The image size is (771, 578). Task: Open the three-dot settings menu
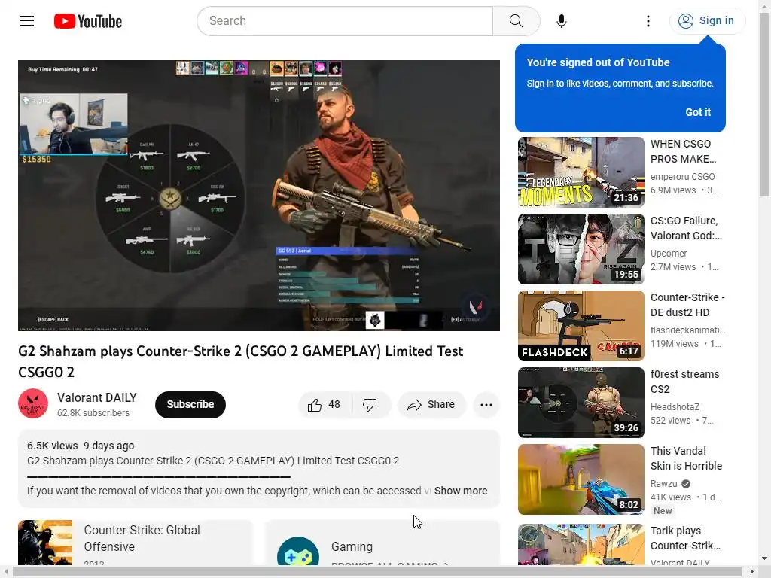(648, 20)
